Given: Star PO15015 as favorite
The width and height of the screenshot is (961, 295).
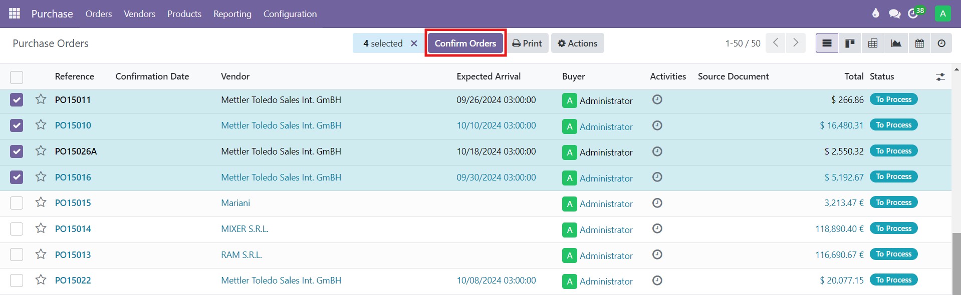Looking at the screenshot, I should [41, 202].
